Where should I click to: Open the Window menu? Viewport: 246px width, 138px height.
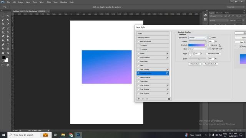[x=63, y=2]
